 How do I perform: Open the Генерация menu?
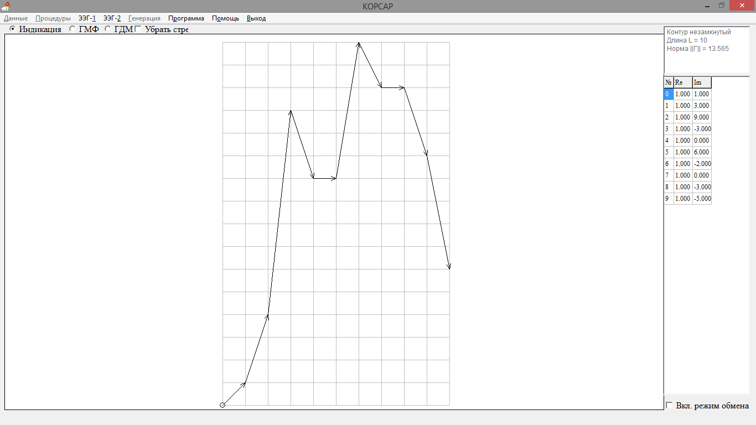pyautogui.click(x=144, y=18)
